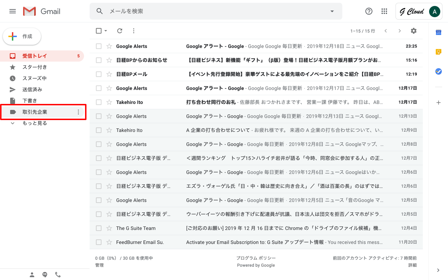Viewport: 448px width, 280px height.
Task: Open the Hangouts chat icon at bottom
Action: [45, 275]
